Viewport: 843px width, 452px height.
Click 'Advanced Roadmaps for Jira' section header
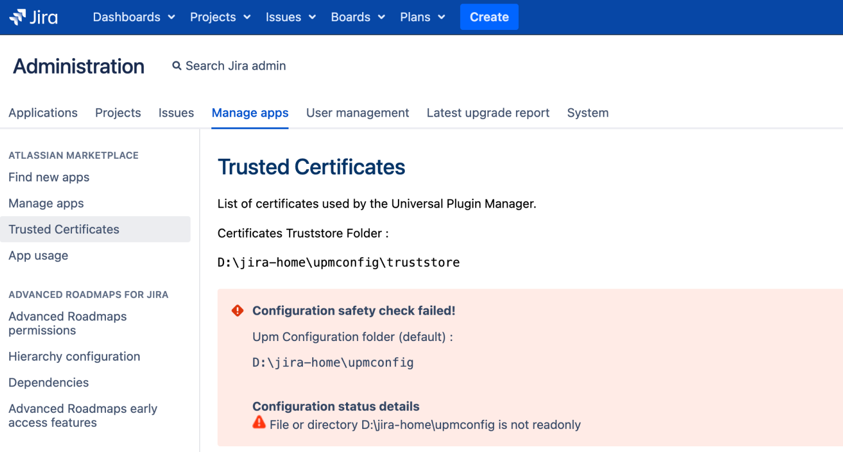(89, 294)
